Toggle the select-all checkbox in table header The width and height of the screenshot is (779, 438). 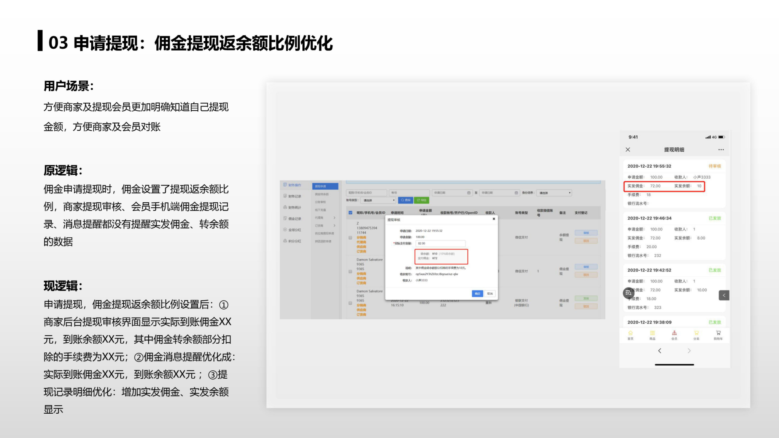click(x=350, y=213)
